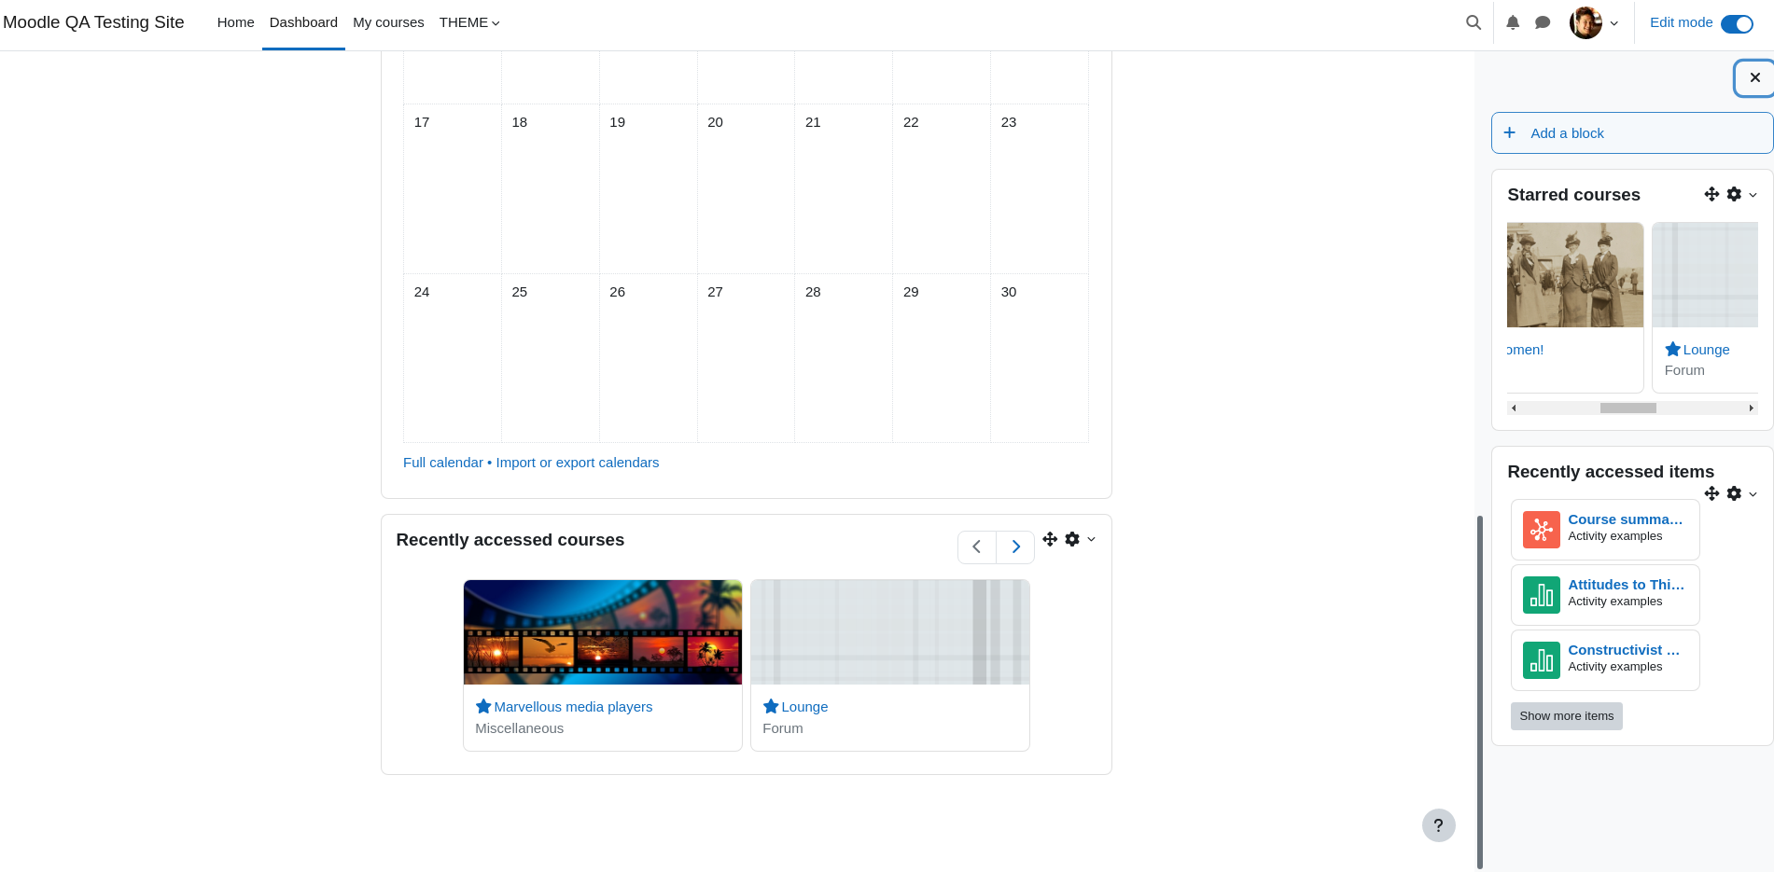Open Course summary recent item link
Image resolution: width=1774 pixels, height=872 pixels.
coord(1626,519)
